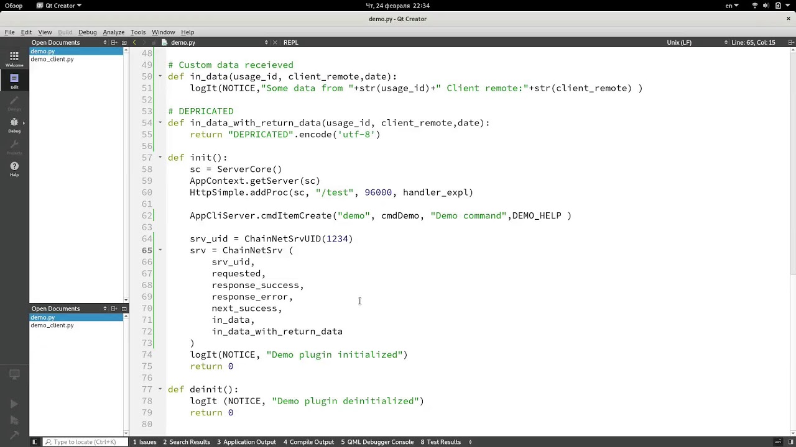796x447 pixels.
Task: Split the bottom Open Documents panel
Action: click(x=114, y=309)
